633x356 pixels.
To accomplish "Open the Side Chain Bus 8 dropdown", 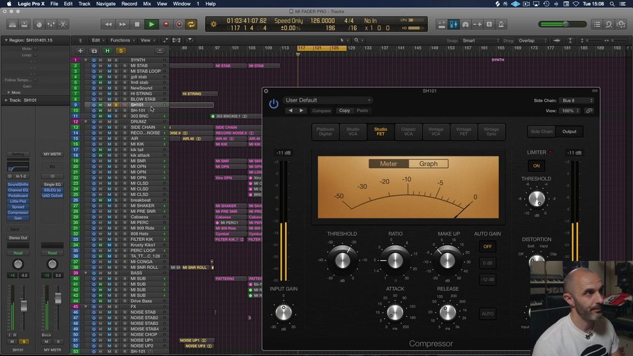I will click(577, 100).
